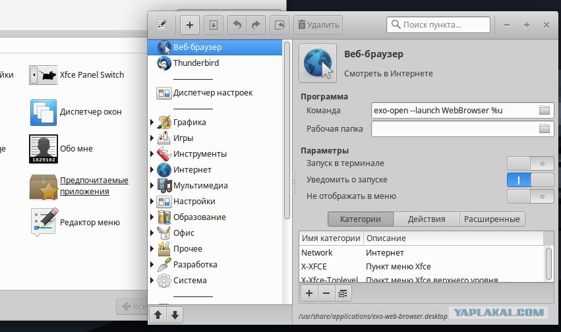Screen dimensions: 561x332
Task: Open Обо мне in the settings window
Action: pos(61,149)
